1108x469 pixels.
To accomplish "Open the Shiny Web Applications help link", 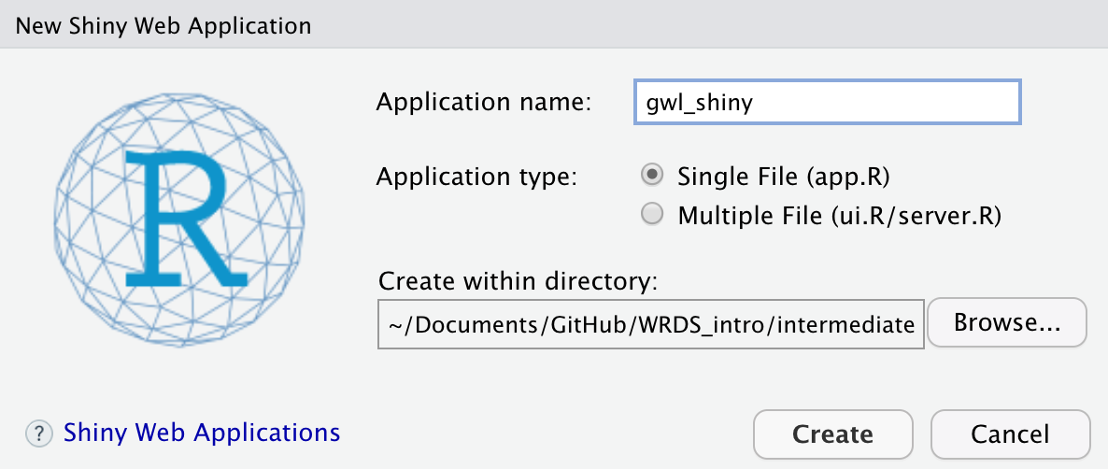I will click(201, 433).
